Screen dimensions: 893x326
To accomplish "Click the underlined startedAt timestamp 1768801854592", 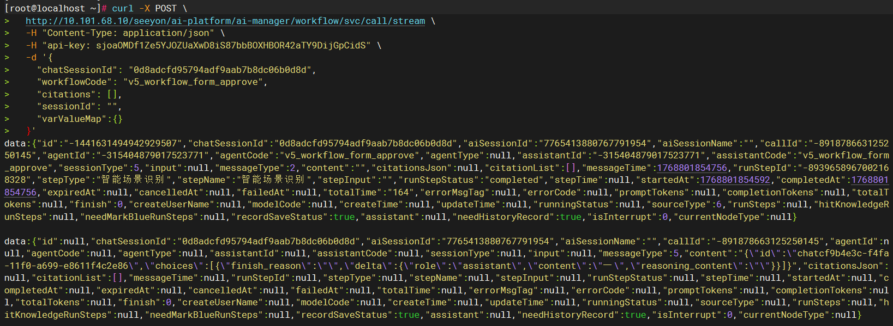I will (x=735, y=180).
